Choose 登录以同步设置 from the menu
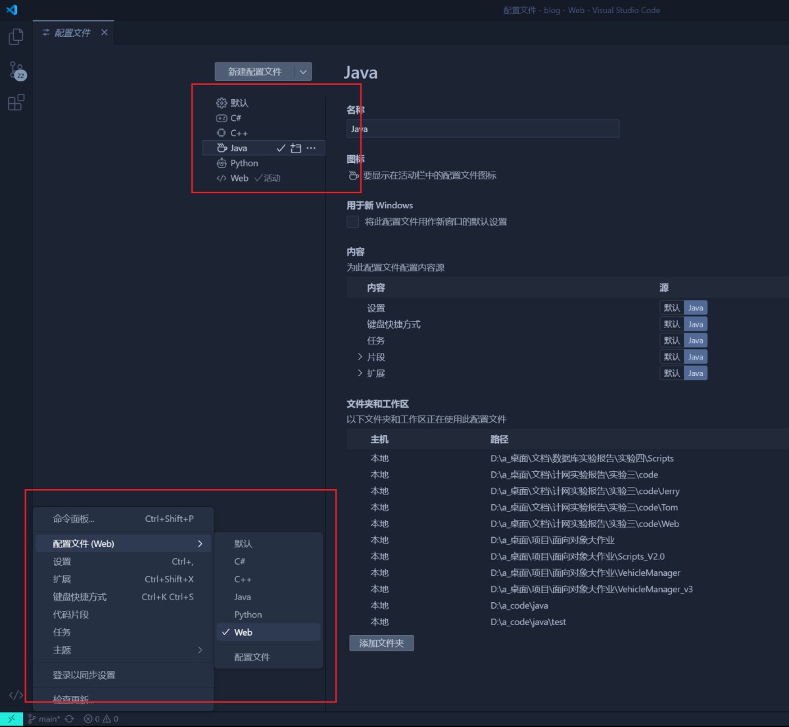Screen dimensions: 789x727 (x=123, y=675)
